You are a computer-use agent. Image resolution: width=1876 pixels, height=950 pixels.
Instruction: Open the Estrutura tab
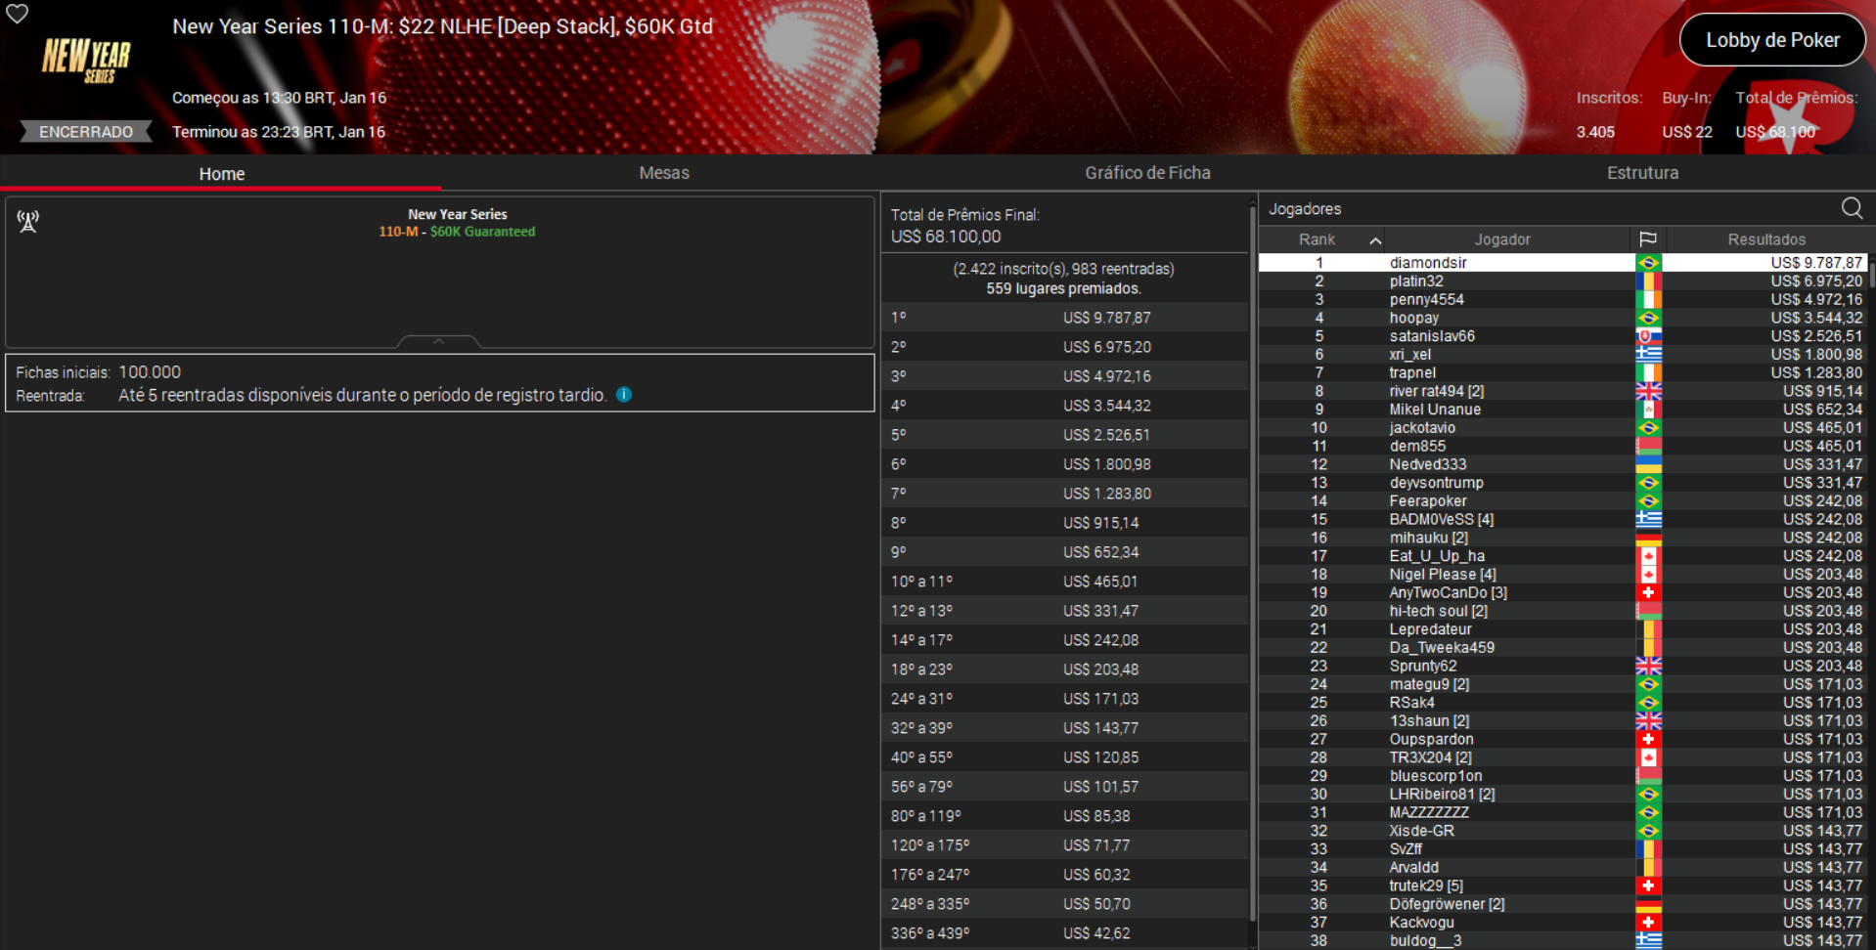coord(1643,173)
